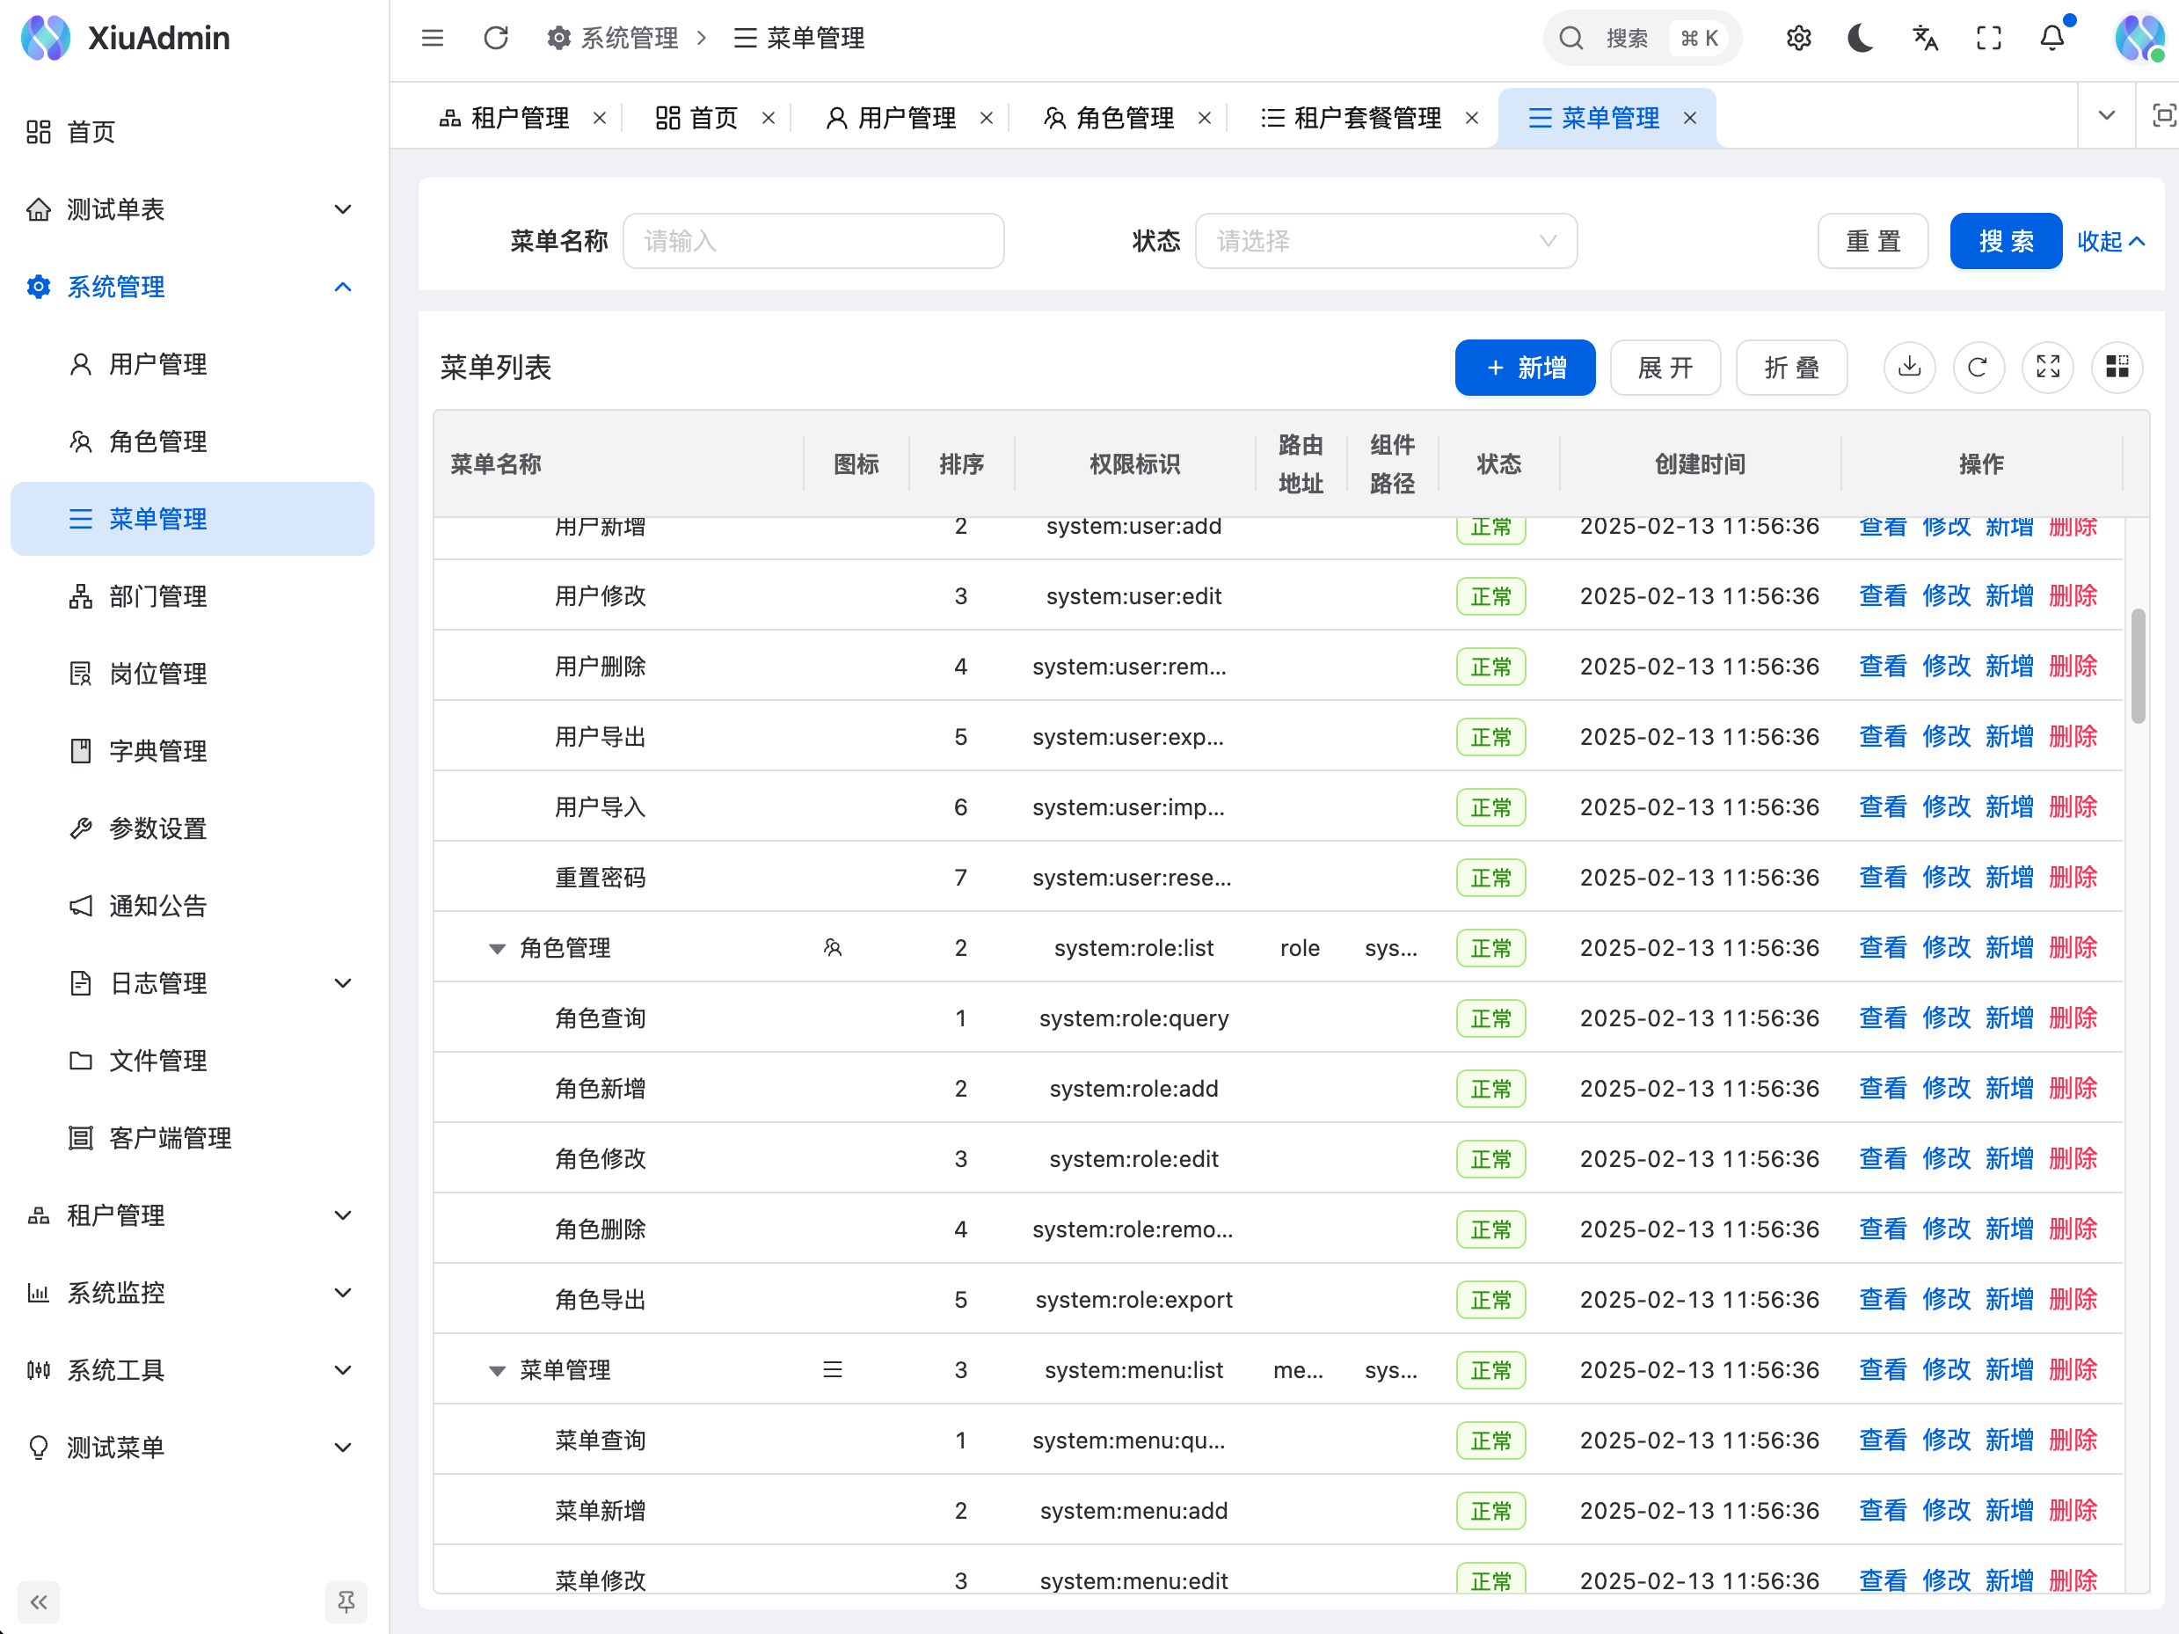Open 部门管理 in sidebar menu
Screen dimensions: 2179x1634
(157, 596)
